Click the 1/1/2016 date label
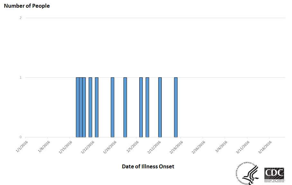This screenshot has width=292, height=185. [x=22, y=147]
